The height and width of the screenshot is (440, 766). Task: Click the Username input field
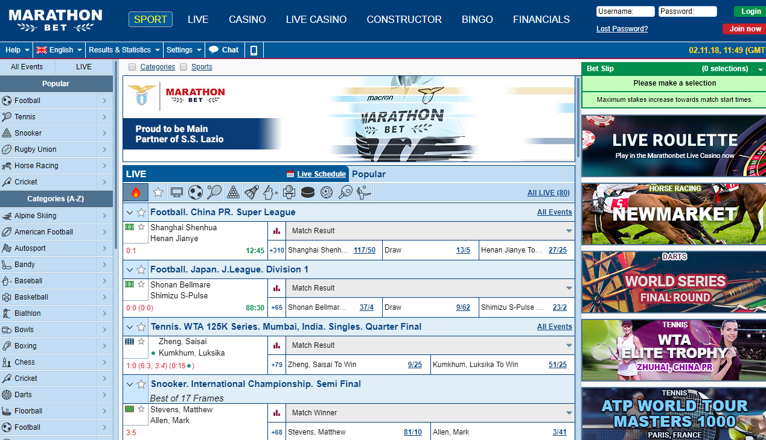click(625, 11)
